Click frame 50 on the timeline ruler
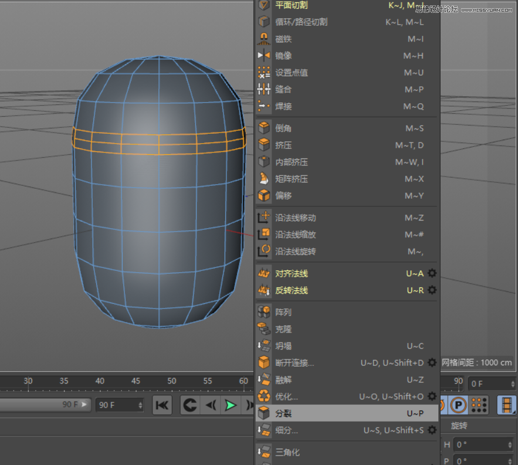This screenshot has width=518, height=465. point(171,381)
